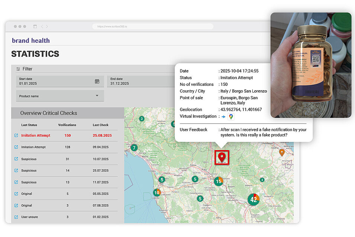355x237 pixels.
Task: Sort by Verifications column header
Action: [x=67, y=125]
